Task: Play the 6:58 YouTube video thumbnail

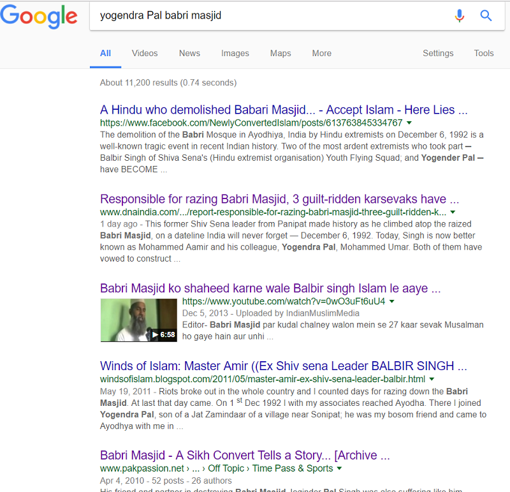Action: pyautogui.click(x=139, y=320)
